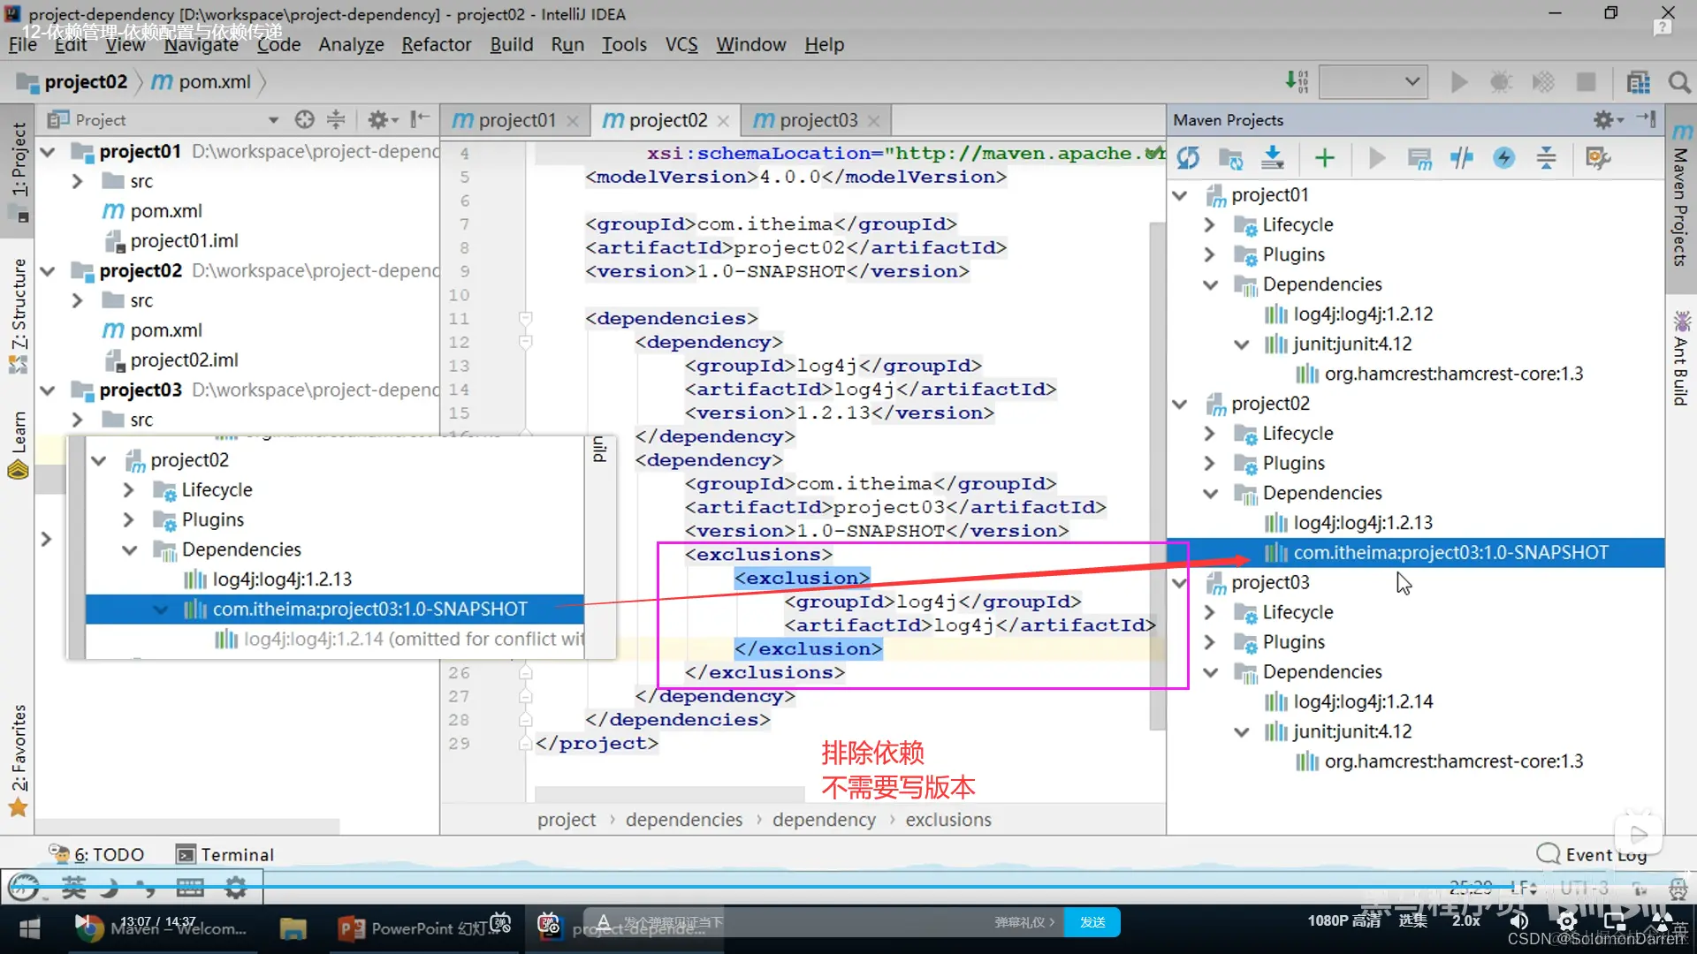This screenshot has width=1697, height=954.
Task: Click the Reimport All Maven Projects icon
Action: 1188,158
